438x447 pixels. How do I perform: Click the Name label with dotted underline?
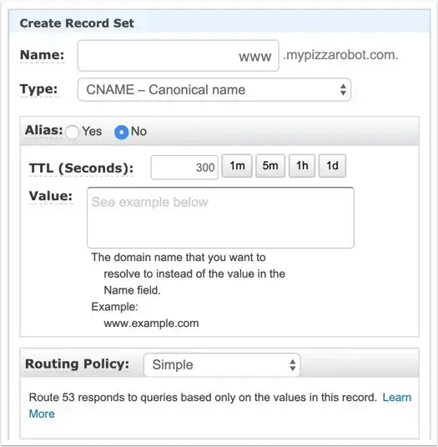pos(43,55)
